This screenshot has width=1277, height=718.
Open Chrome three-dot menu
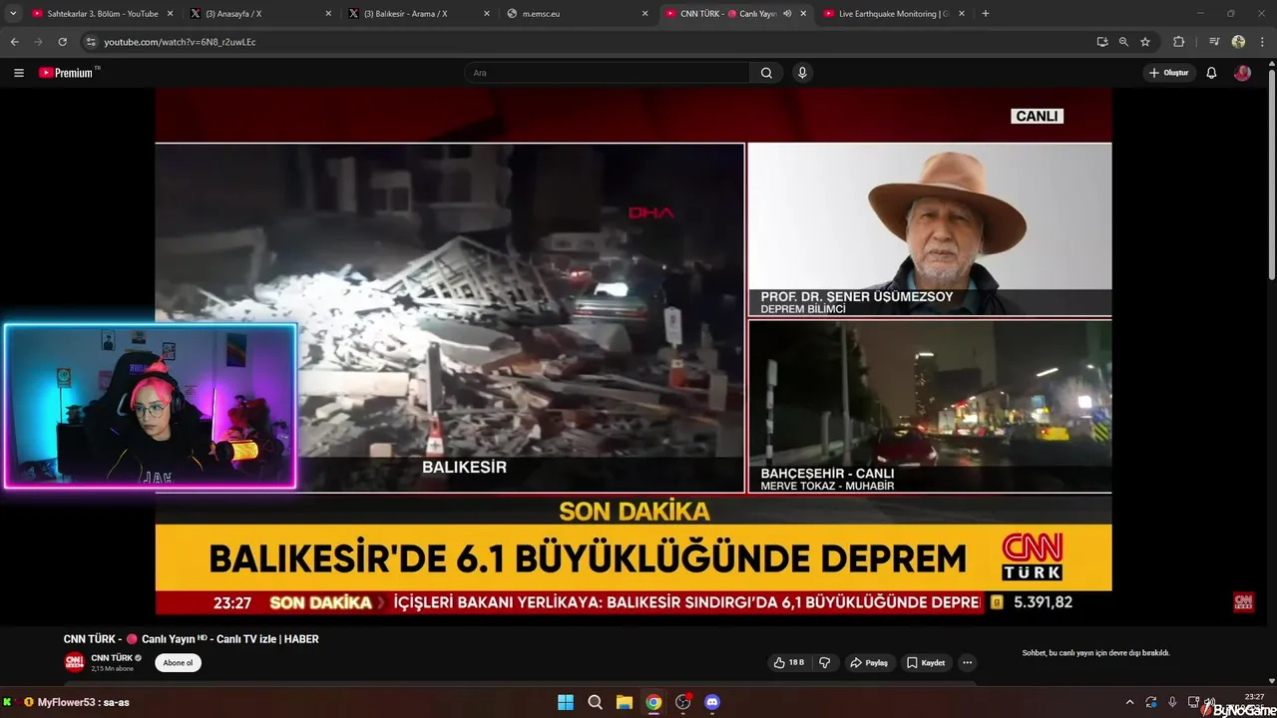pyautogui.click(x=1263, y=42)
